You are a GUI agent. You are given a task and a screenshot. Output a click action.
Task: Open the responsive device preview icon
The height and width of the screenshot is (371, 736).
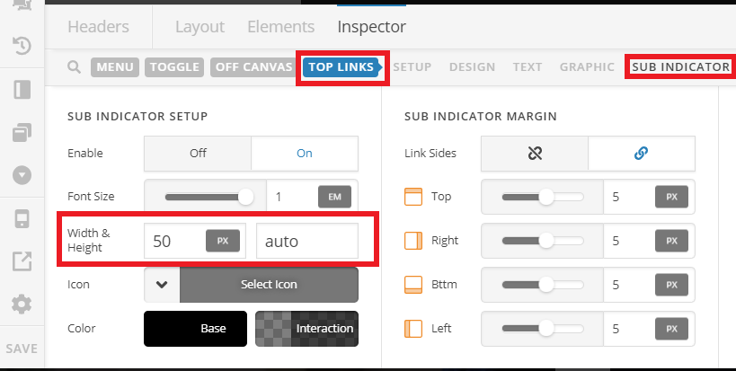pos(22,219)
